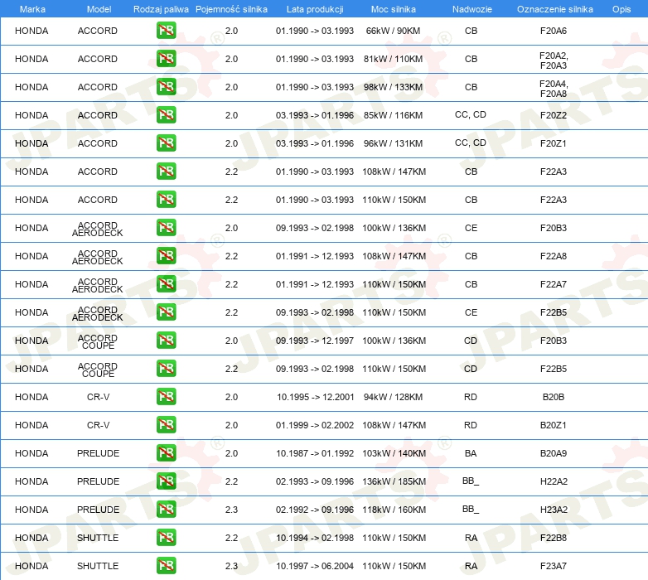Select production years 09.1993 -> 12.1997
Screen dimensions: 648x580
coord(315,341)
